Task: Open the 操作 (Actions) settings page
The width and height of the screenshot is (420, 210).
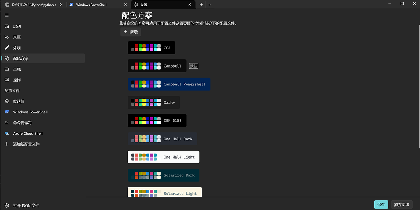Action: coord(16,79)
